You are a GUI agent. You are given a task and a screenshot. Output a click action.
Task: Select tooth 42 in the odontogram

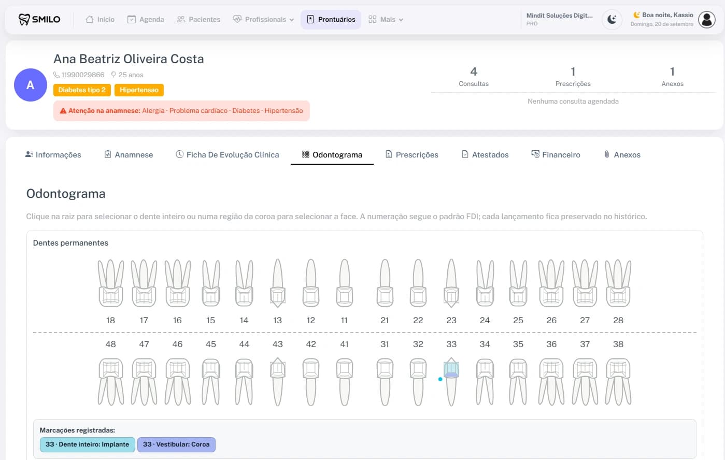[311, 382]
